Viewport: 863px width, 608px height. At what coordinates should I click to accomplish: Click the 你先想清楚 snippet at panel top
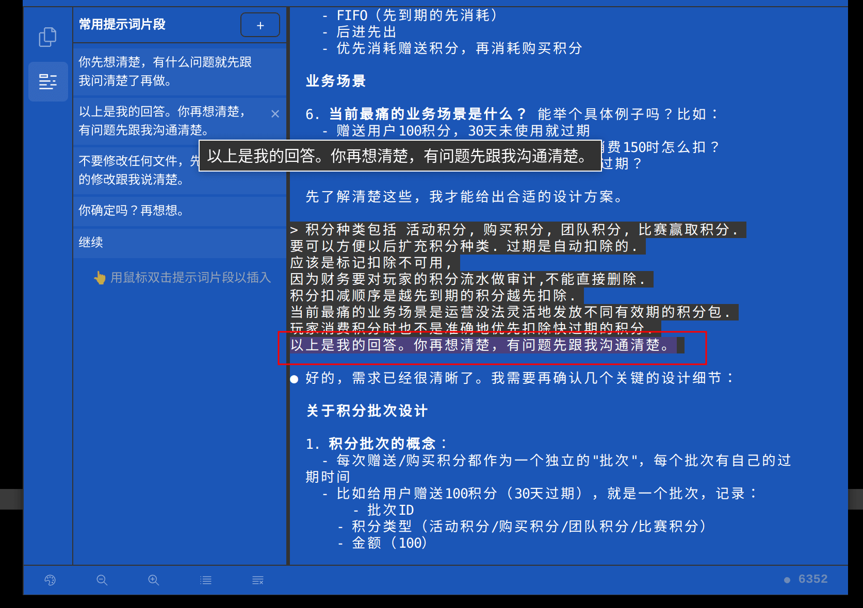point(165,71)
